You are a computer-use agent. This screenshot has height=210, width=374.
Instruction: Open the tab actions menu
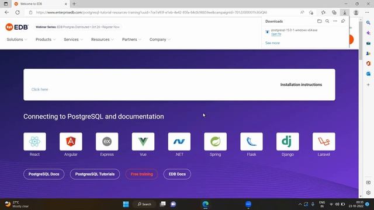[6, 4]
